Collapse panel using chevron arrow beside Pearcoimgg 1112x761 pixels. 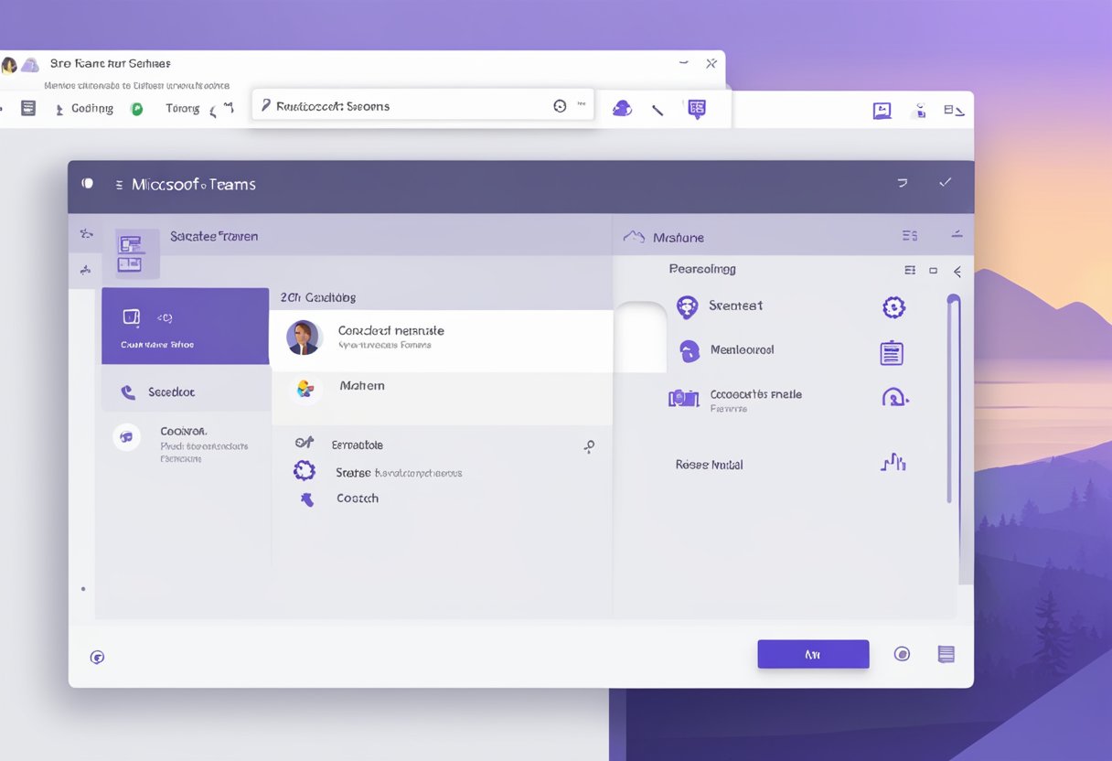point(957,271)
